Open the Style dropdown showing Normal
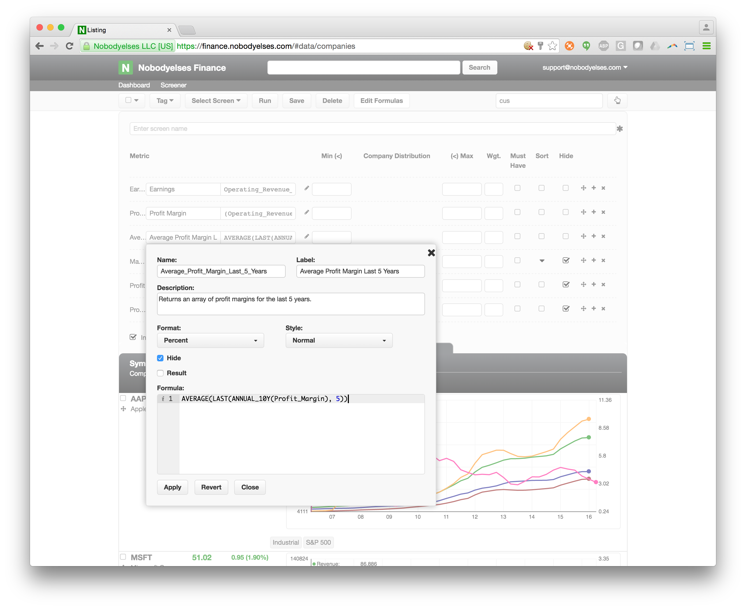 tap(339, 341)
